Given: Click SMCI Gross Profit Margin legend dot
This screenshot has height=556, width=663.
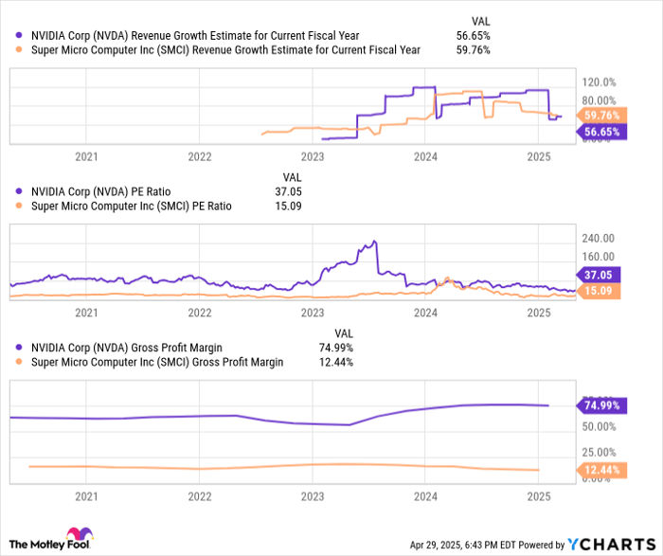Looking at the screenshot, I should click(11, 362).
